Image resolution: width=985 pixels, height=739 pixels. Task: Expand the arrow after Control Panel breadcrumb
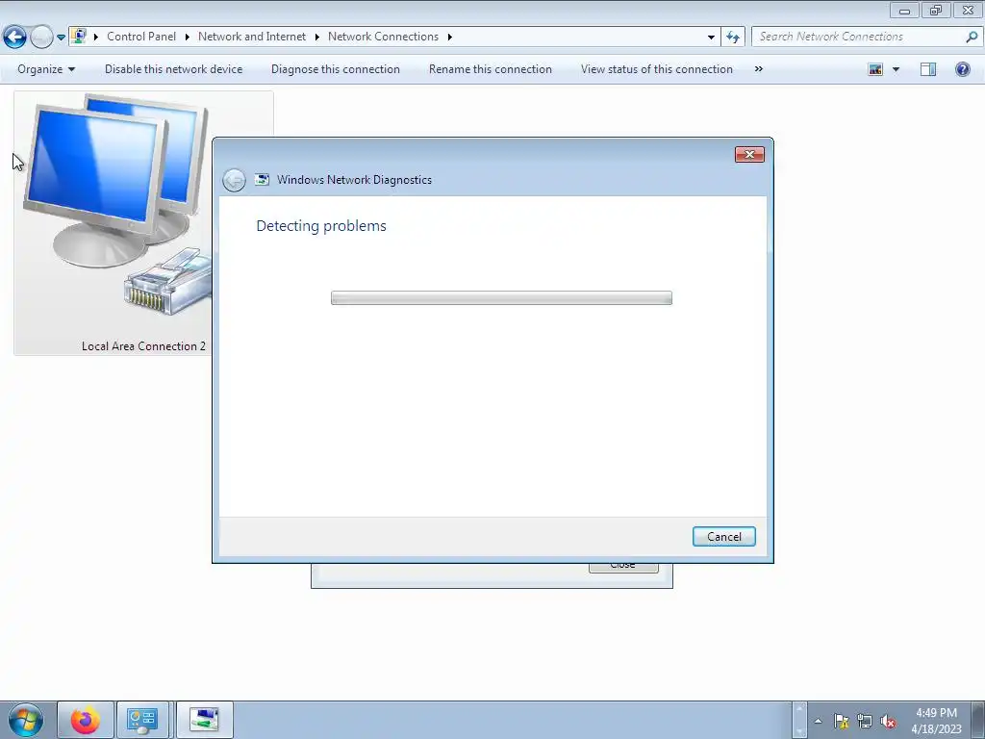tap(188, 37)
